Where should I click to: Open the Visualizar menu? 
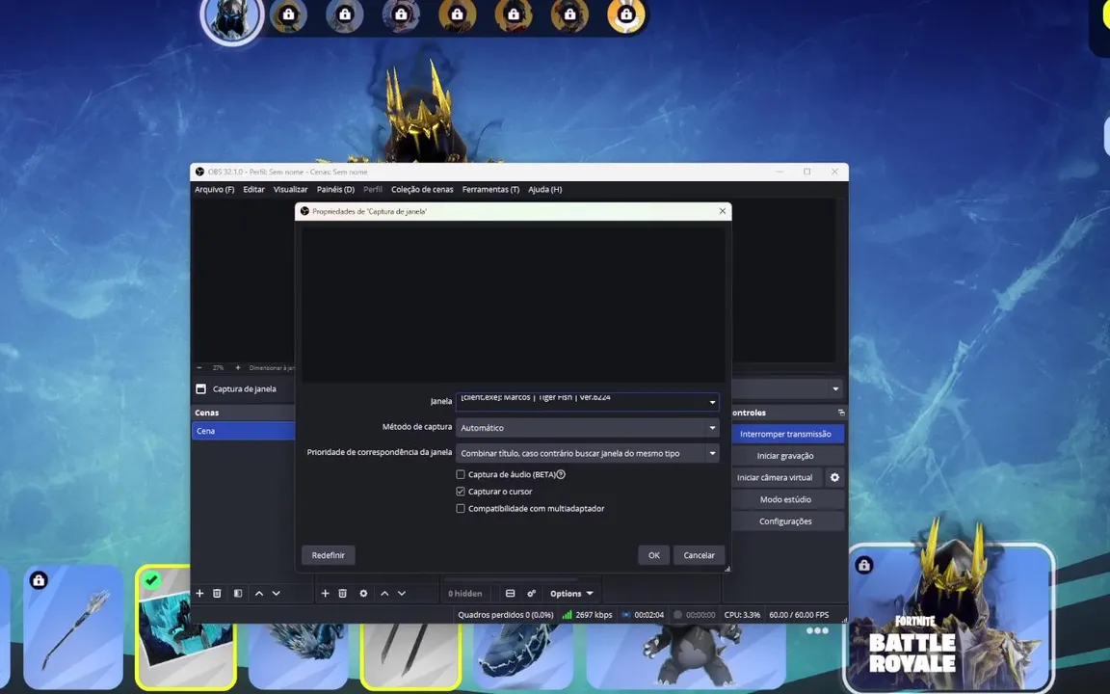tap(290, 189)
